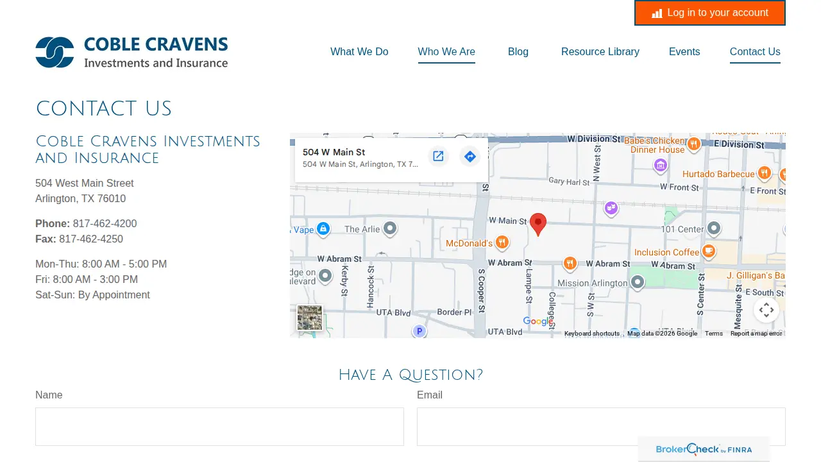The image size is (821, 462).
Task: Open the Who We Are menu
Action: (446, 52)
